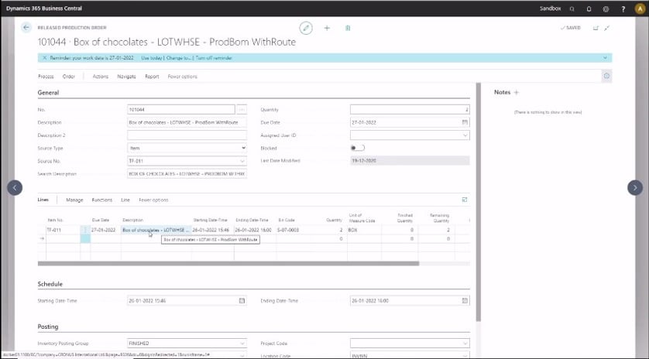The height and width of the screenshot is (359, 649).
Task: Open Manage menu in Lines
Action: (74, 200)
